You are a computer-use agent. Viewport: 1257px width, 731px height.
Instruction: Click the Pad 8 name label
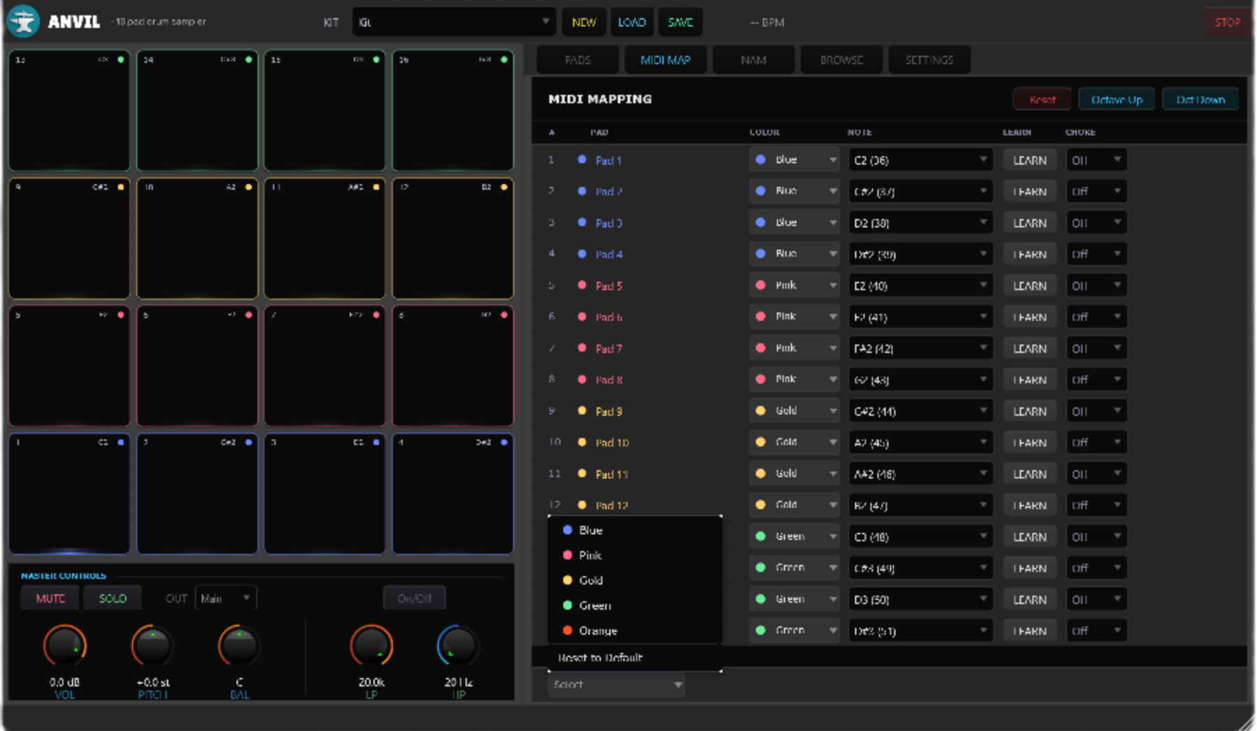[609, 380]
